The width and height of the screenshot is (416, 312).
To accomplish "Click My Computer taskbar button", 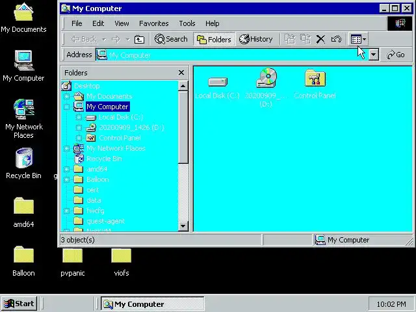I will pos(152,304).
